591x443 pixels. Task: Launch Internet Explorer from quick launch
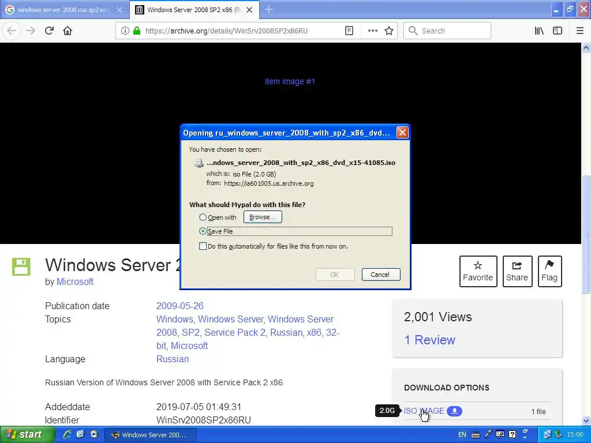coord(67,434)
